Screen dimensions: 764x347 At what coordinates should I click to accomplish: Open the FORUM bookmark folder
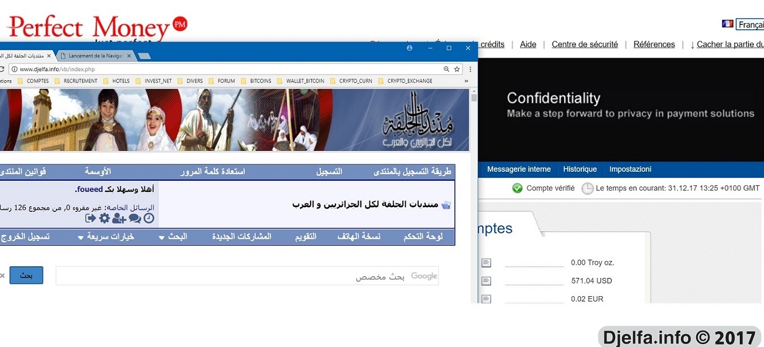click(x=222, y=81)
